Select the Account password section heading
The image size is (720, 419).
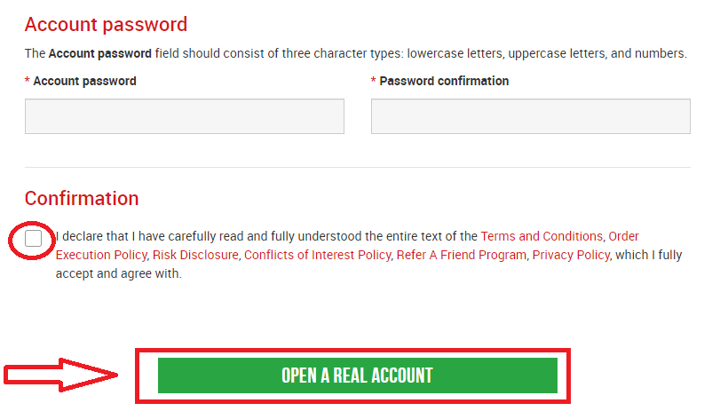click(106, 24)
